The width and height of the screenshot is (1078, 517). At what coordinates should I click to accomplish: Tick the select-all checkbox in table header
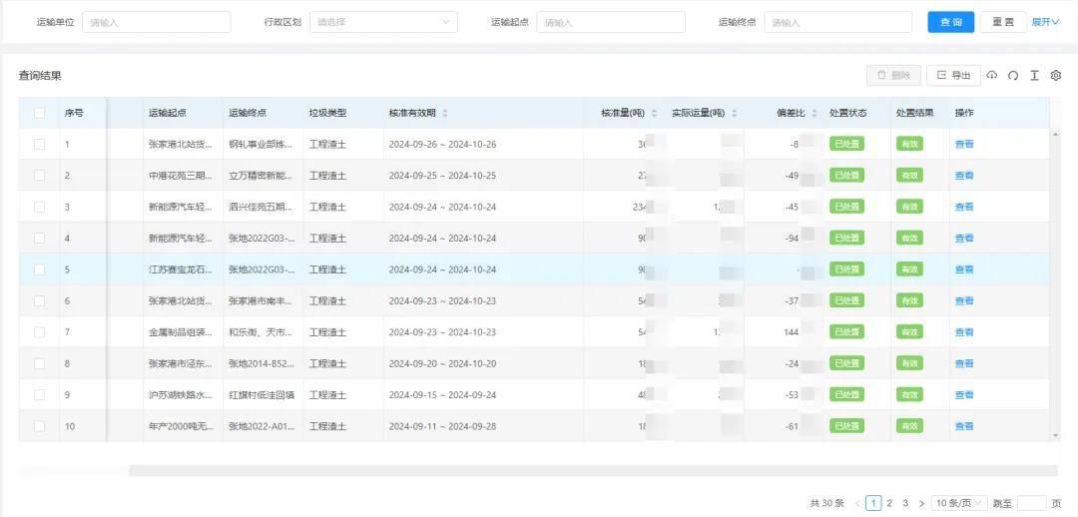(40, 114)
